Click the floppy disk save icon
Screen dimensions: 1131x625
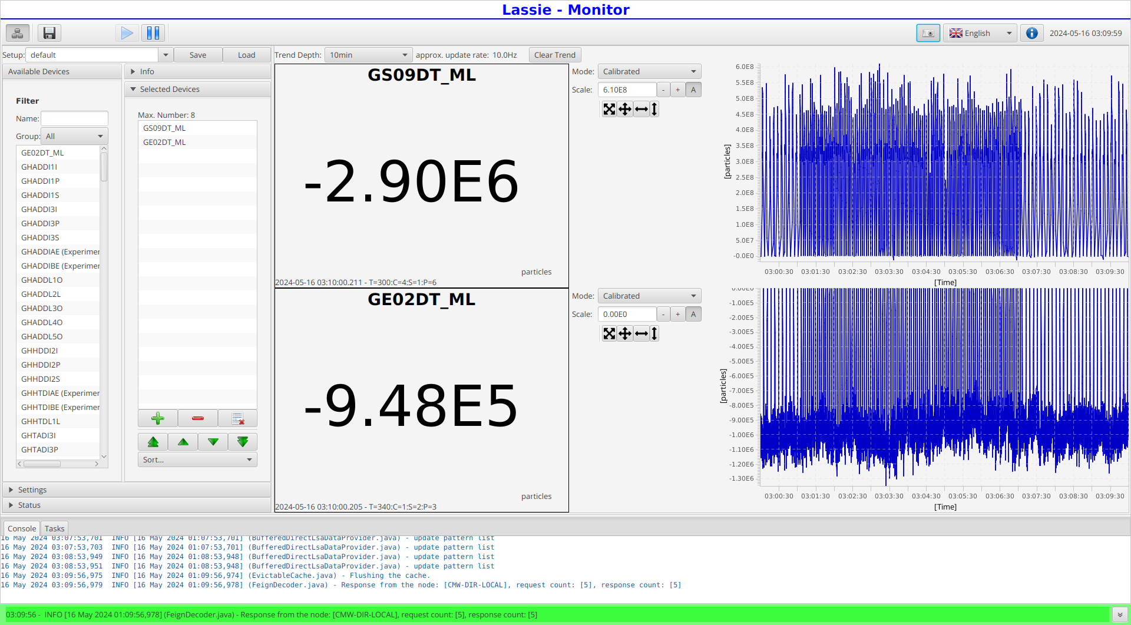49,33
